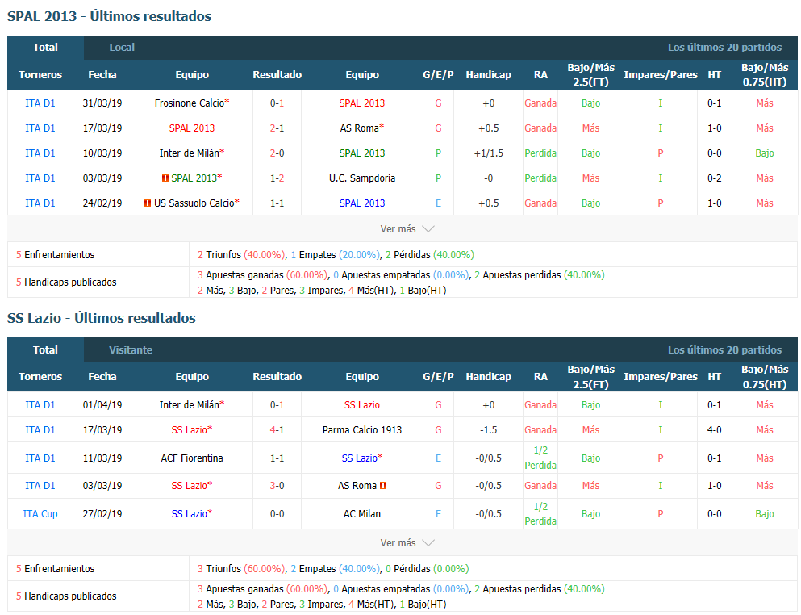Click the red card icon next to AS Roma in the SS Lazio table

383,485
